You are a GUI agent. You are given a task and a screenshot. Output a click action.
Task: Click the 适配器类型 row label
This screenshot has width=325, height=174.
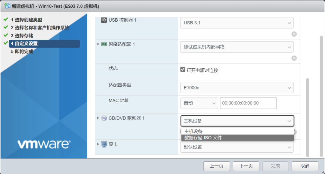coord(120,85)
